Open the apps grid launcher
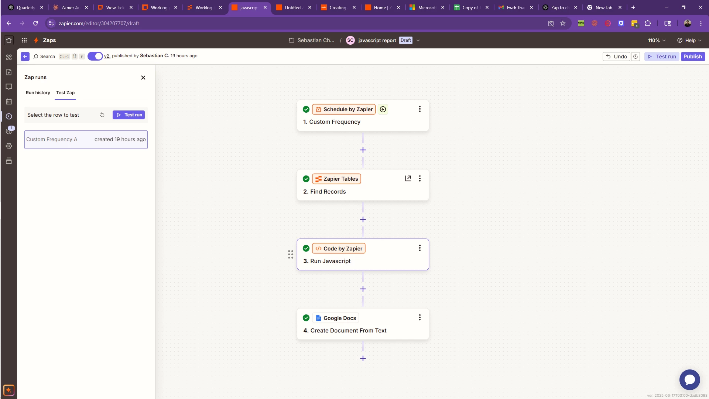709x399 pixels. tap(24, 40)
